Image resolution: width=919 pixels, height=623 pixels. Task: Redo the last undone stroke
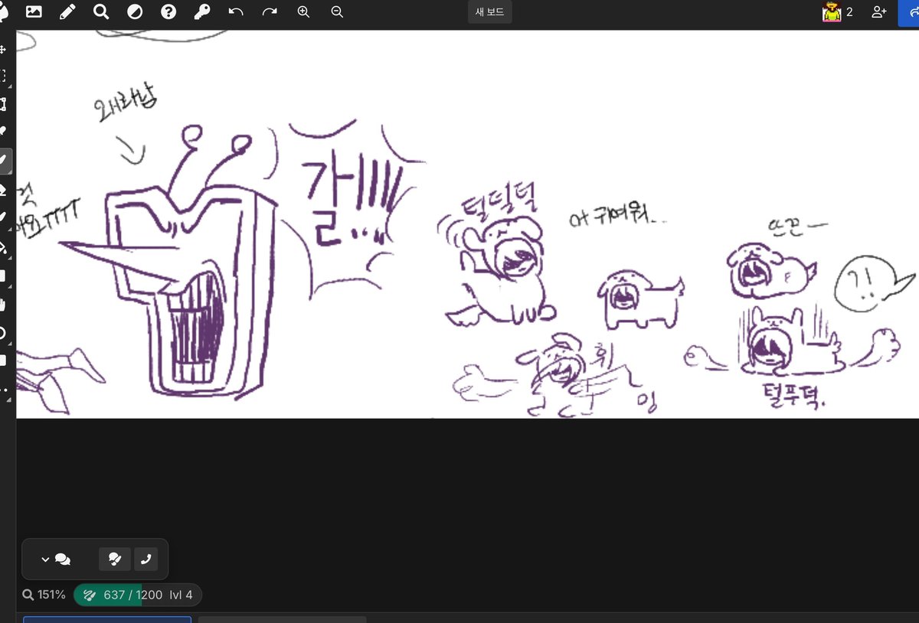click(270, 12)
